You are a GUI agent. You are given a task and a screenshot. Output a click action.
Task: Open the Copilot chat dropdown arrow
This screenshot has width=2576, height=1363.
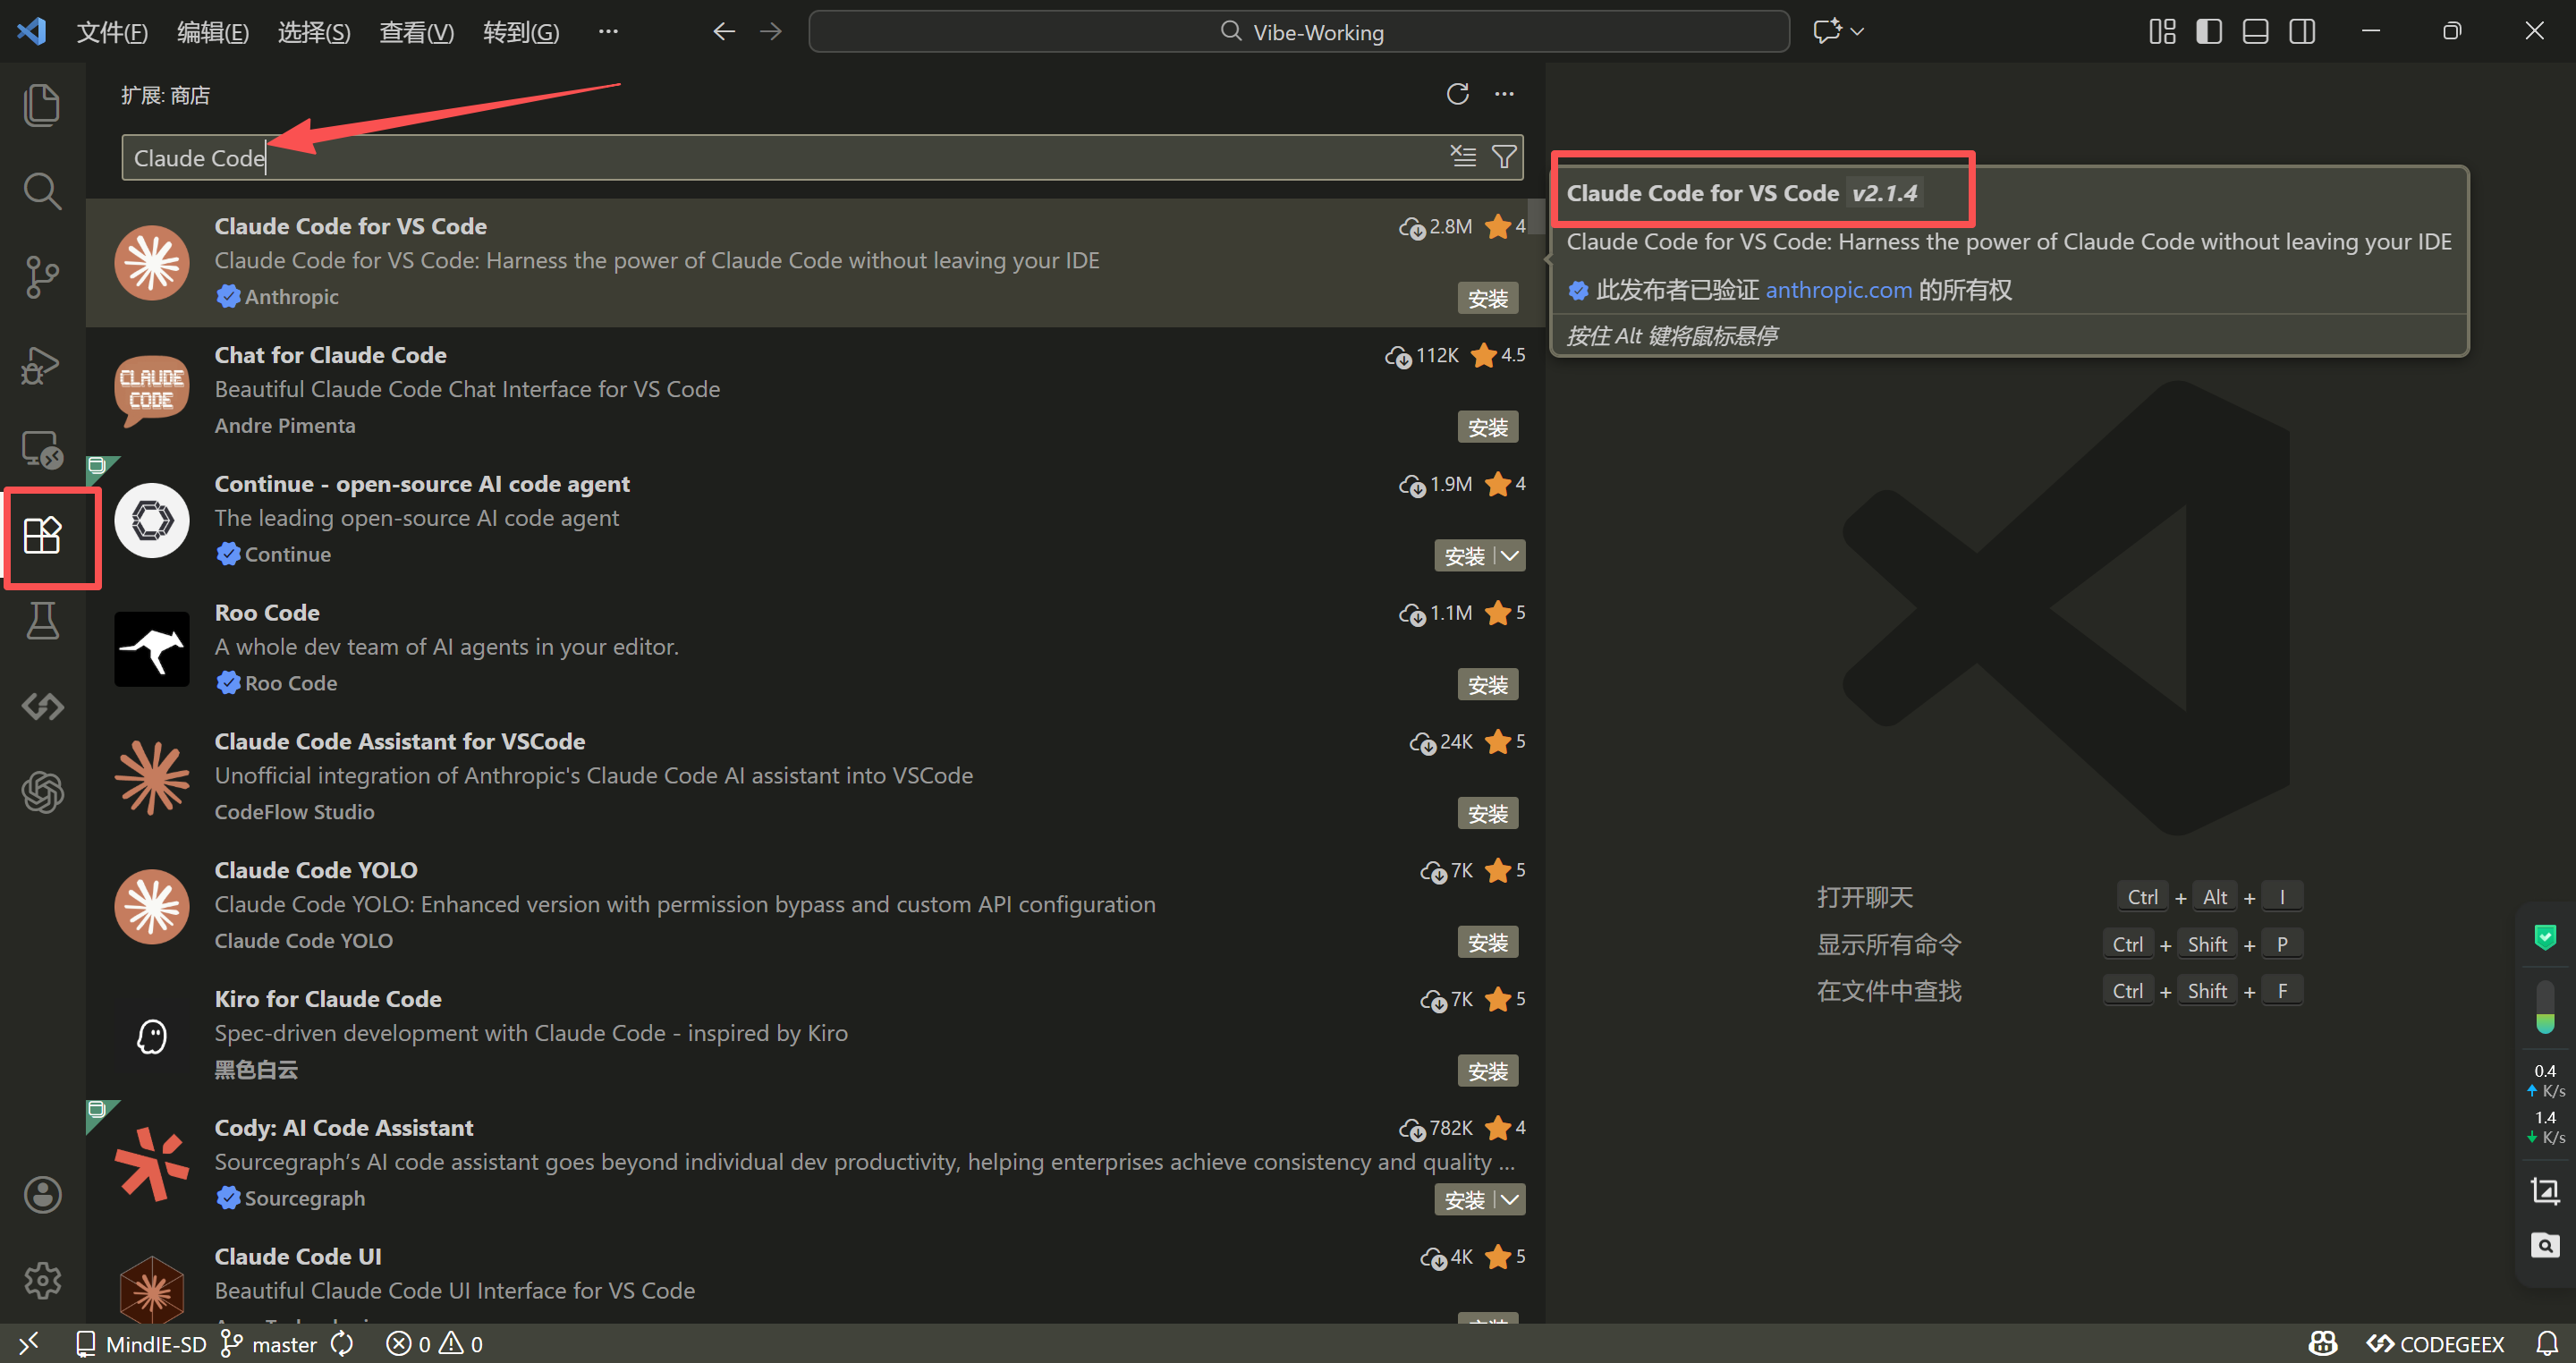[1857, 32]
